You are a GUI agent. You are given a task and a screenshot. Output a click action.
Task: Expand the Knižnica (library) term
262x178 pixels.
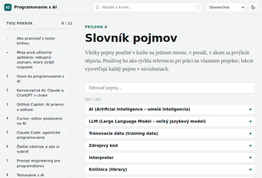[170, 169]
